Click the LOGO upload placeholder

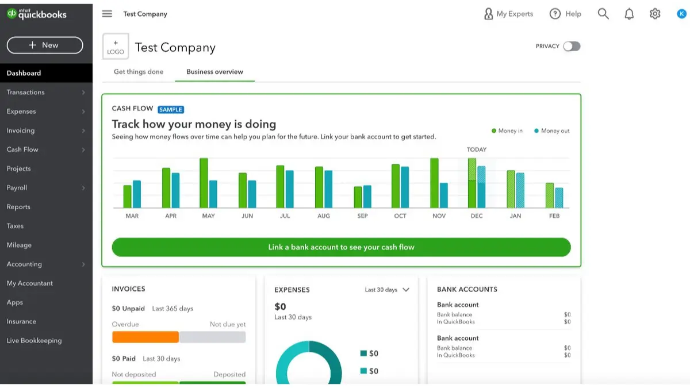click(115, 46)
